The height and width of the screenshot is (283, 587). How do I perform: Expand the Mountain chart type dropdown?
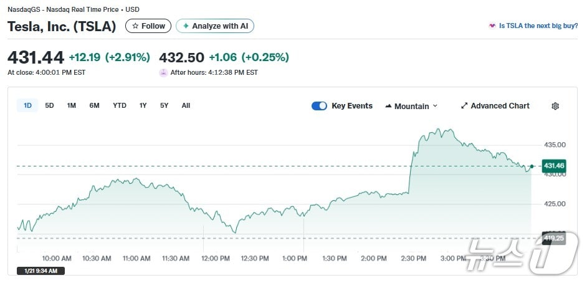411,106
